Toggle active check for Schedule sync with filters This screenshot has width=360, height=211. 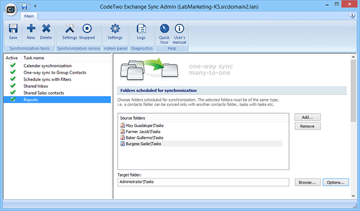(x=13, y=79)
